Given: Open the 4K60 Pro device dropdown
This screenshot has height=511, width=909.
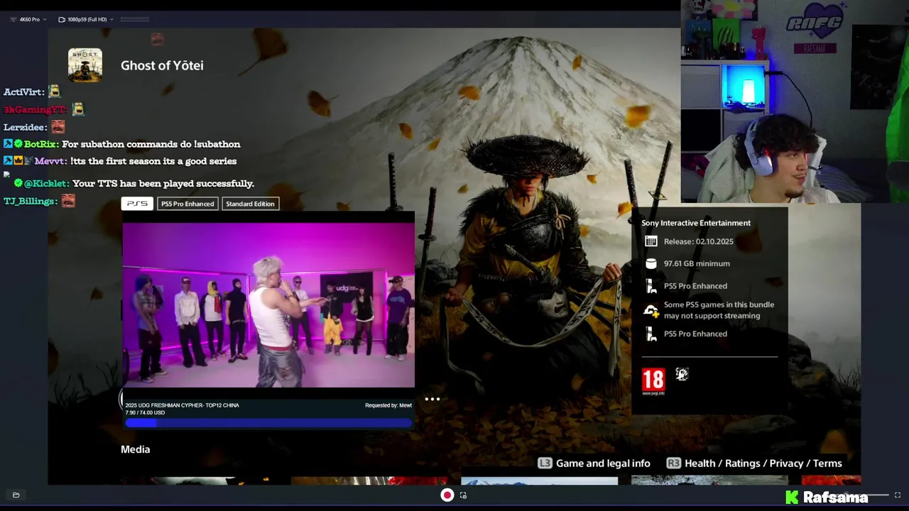Looking at the screenshot, I should point(28,19).
